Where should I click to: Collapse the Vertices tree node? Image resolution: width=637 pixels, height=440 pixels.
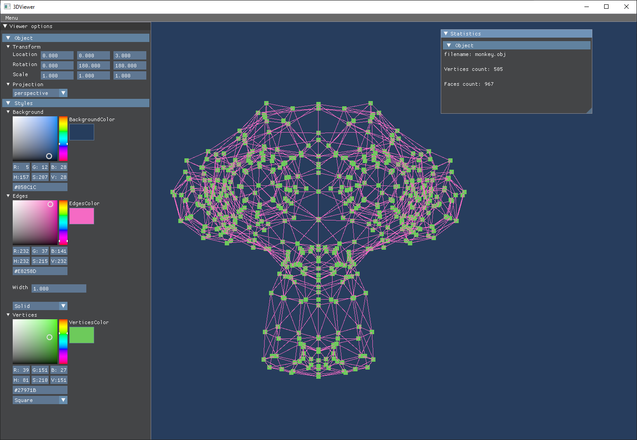click(8, 315)
